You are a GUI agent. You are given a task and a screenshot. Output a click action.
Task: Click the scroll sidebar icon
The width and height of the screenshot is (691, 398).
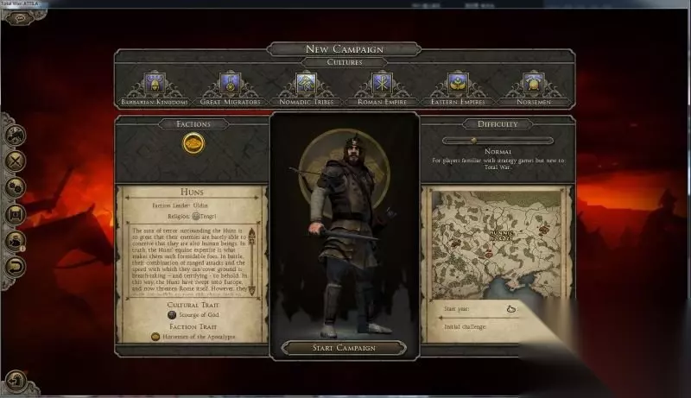tap(16, 214)
